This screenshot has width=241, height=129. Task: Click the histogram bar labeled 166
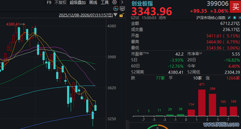(x=233, y=111)
